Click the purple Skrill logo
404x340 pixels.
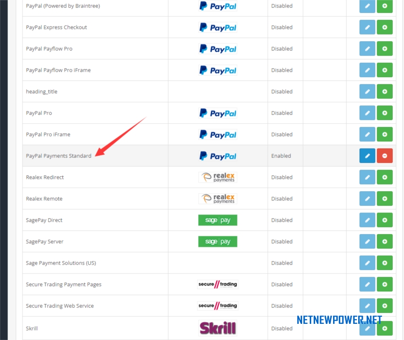(x=218, y=328)
